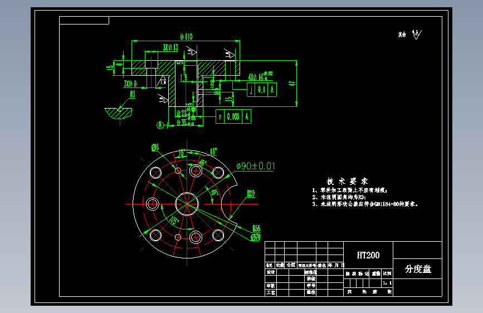Click the 1.4 roughness triangle symbol under flange
483x313 pixels.
(162, 81)
